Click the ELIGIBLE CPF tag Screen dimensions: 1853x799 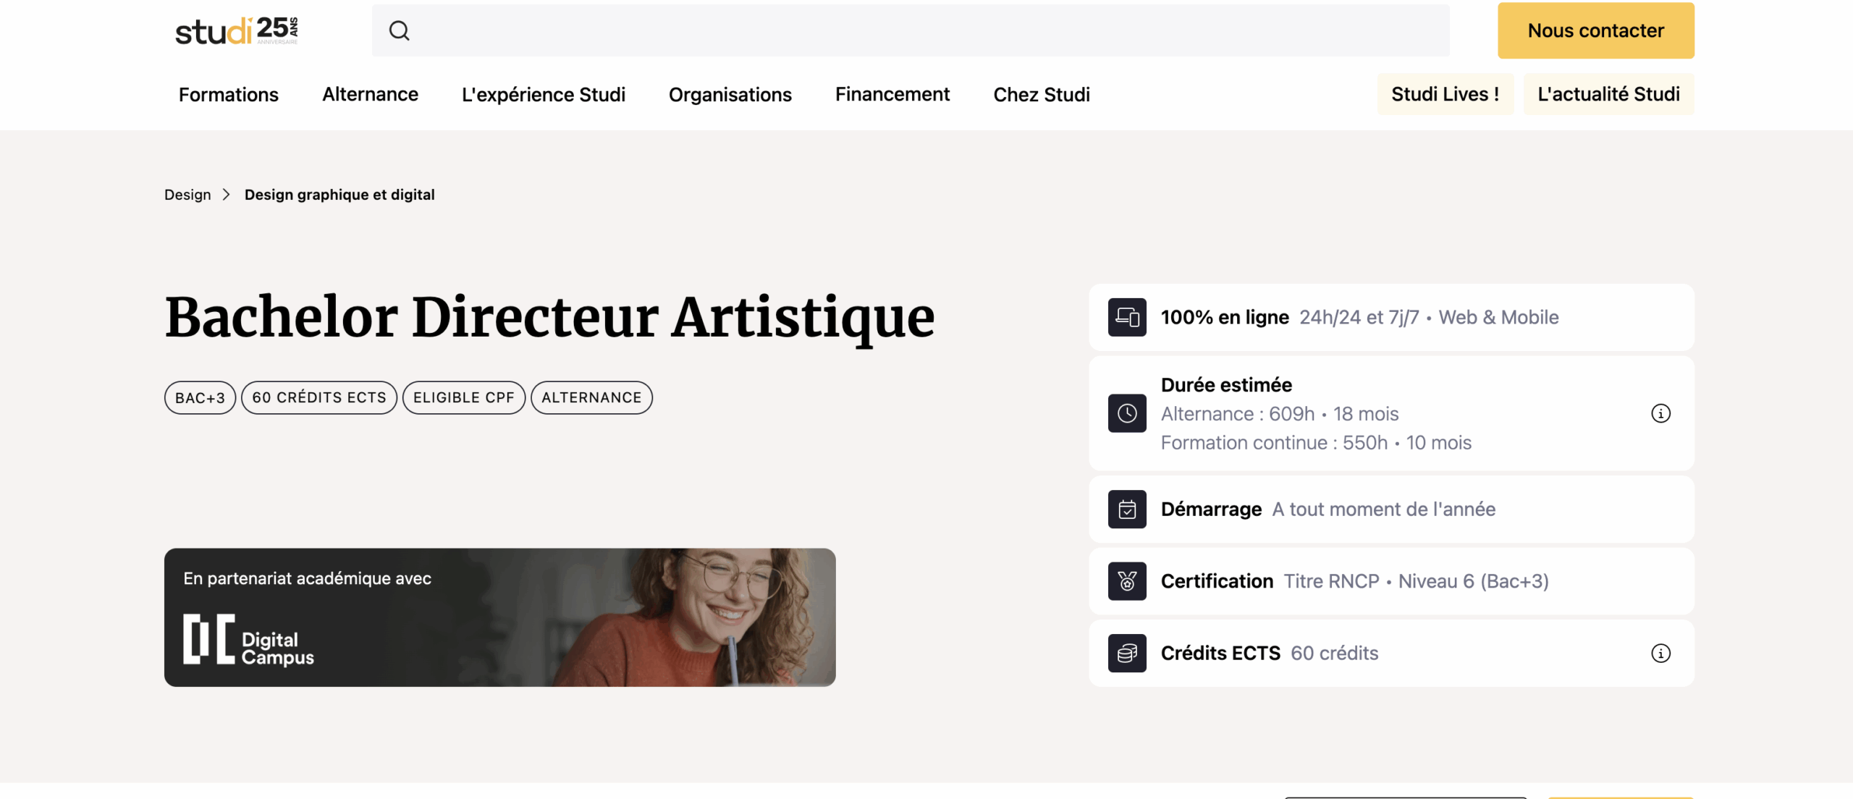click(464, 398)
